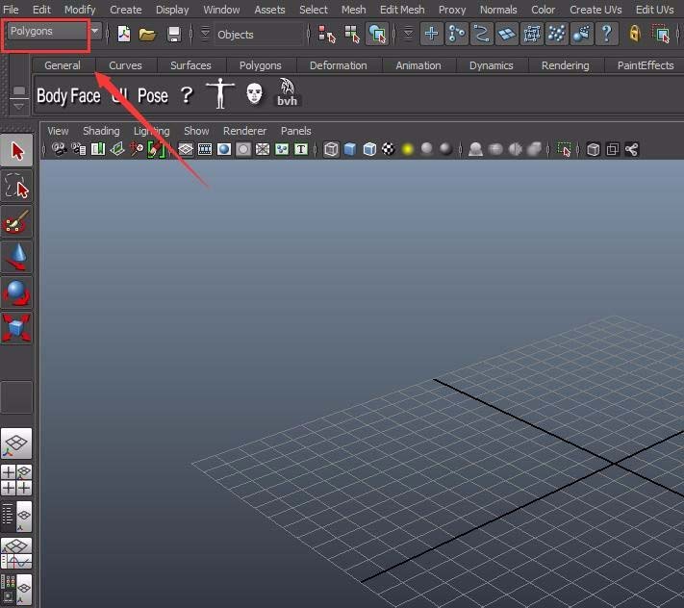Viewport: 684px width, 608px height.
Task: Select by hierarchy mode icon
Action: pos(327,34)
